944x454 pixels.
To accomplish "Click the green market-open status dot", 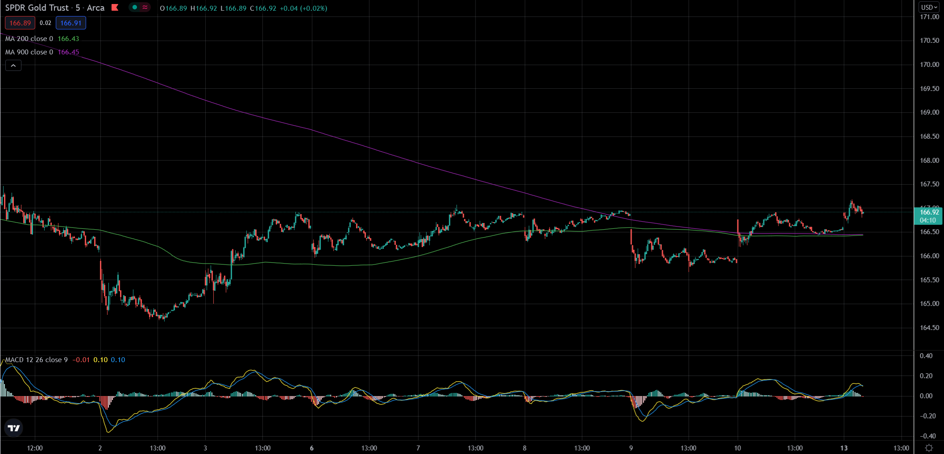I will pos(134,7).
